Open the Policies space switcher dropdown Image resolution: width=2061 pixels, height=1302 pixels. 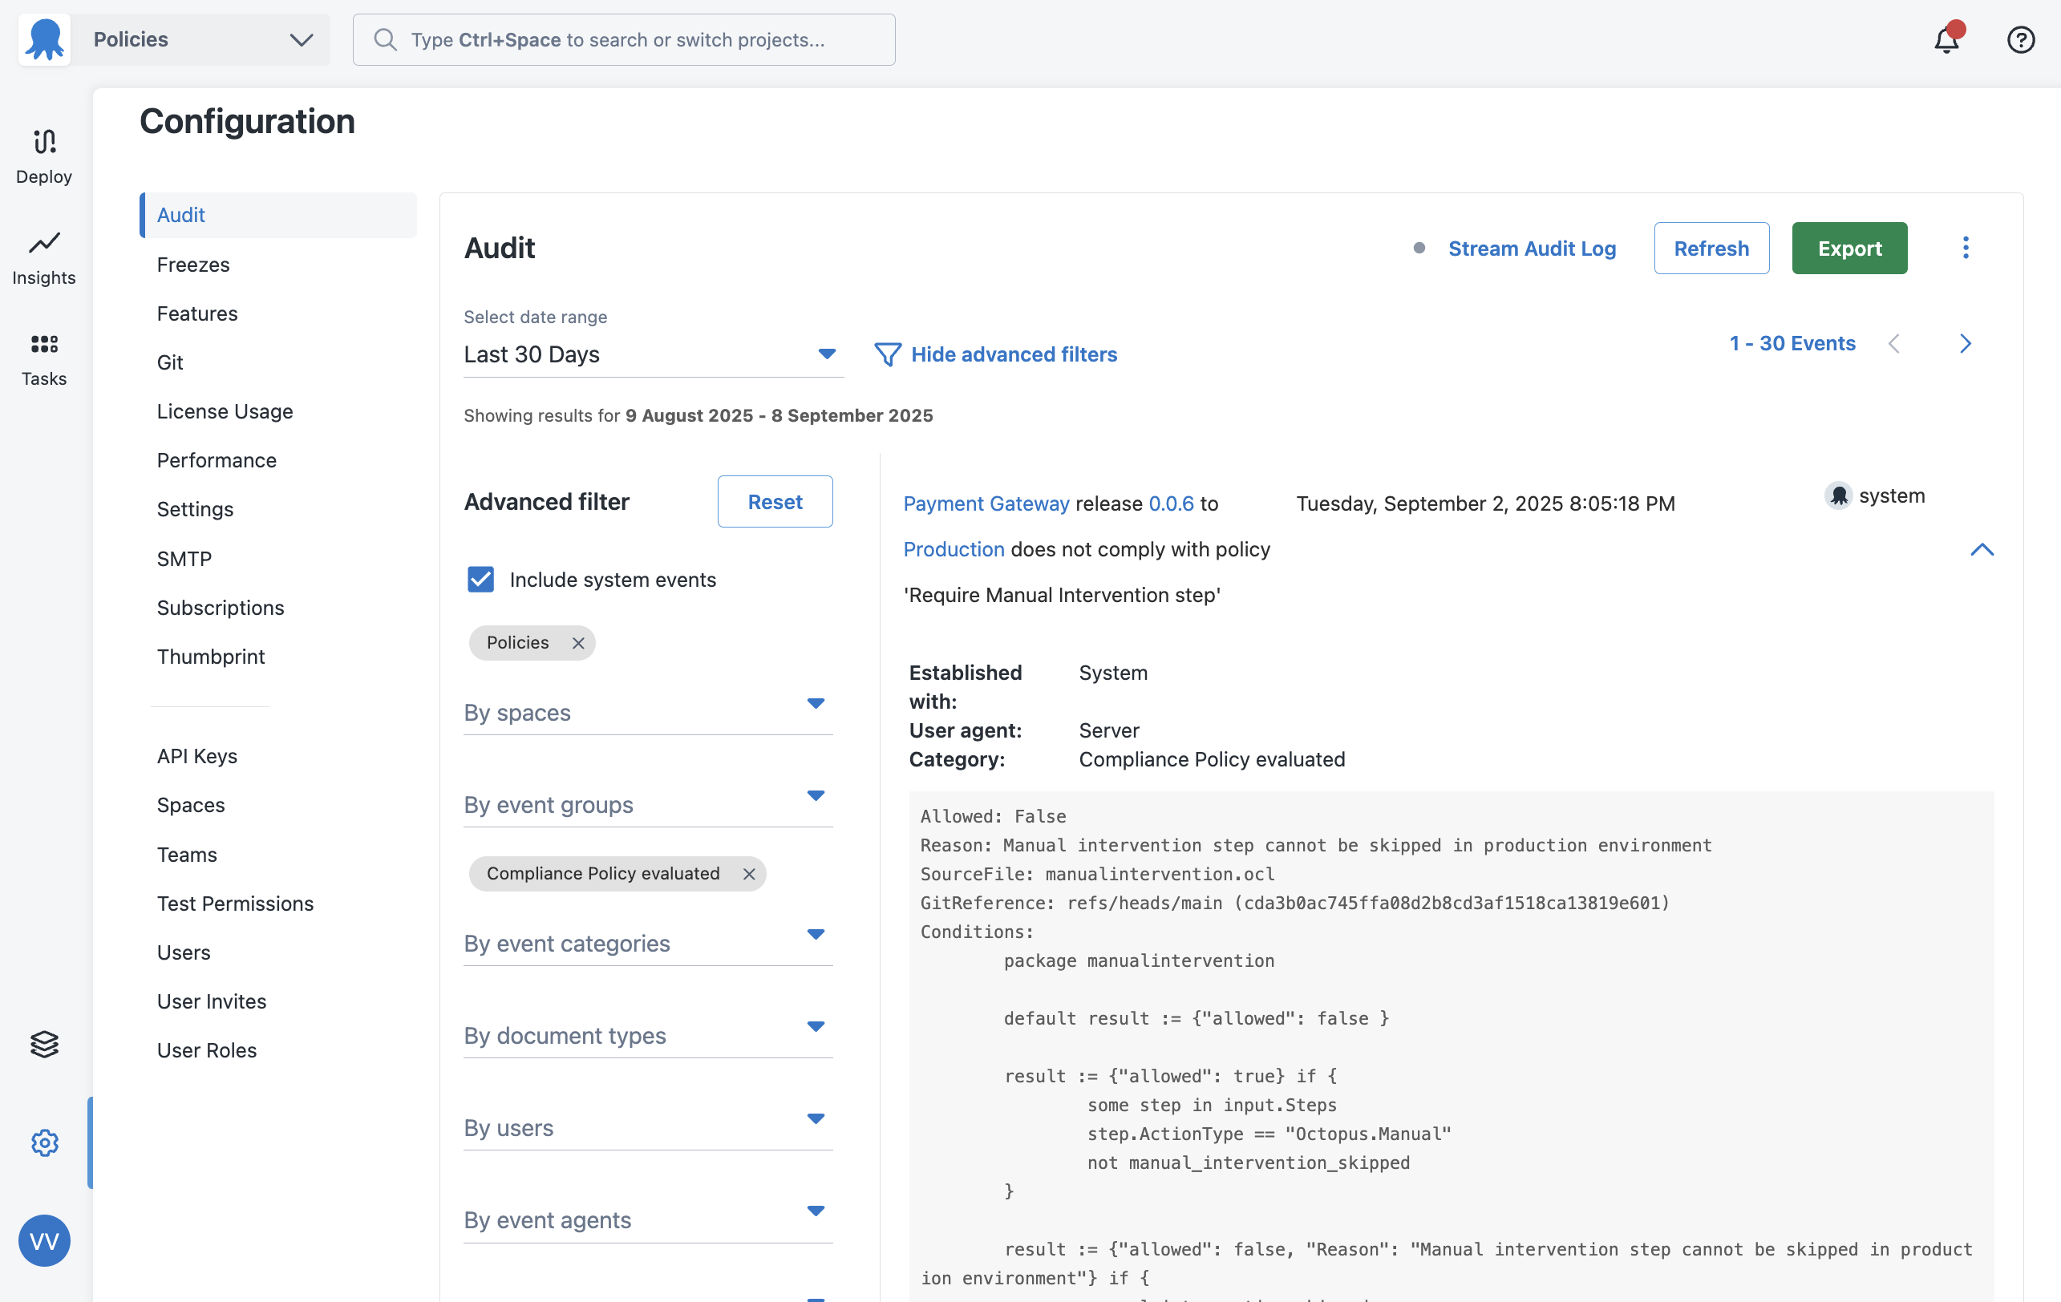(202, 39)
